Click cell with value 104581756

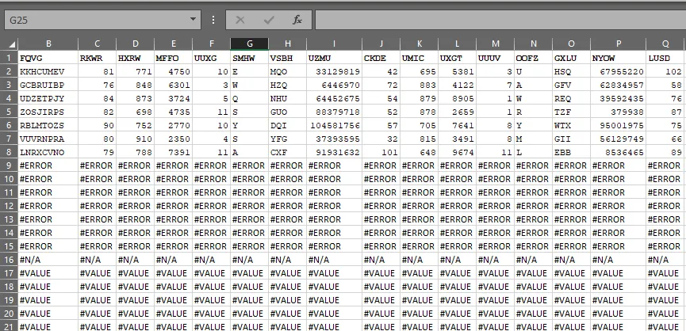point(334,126)
